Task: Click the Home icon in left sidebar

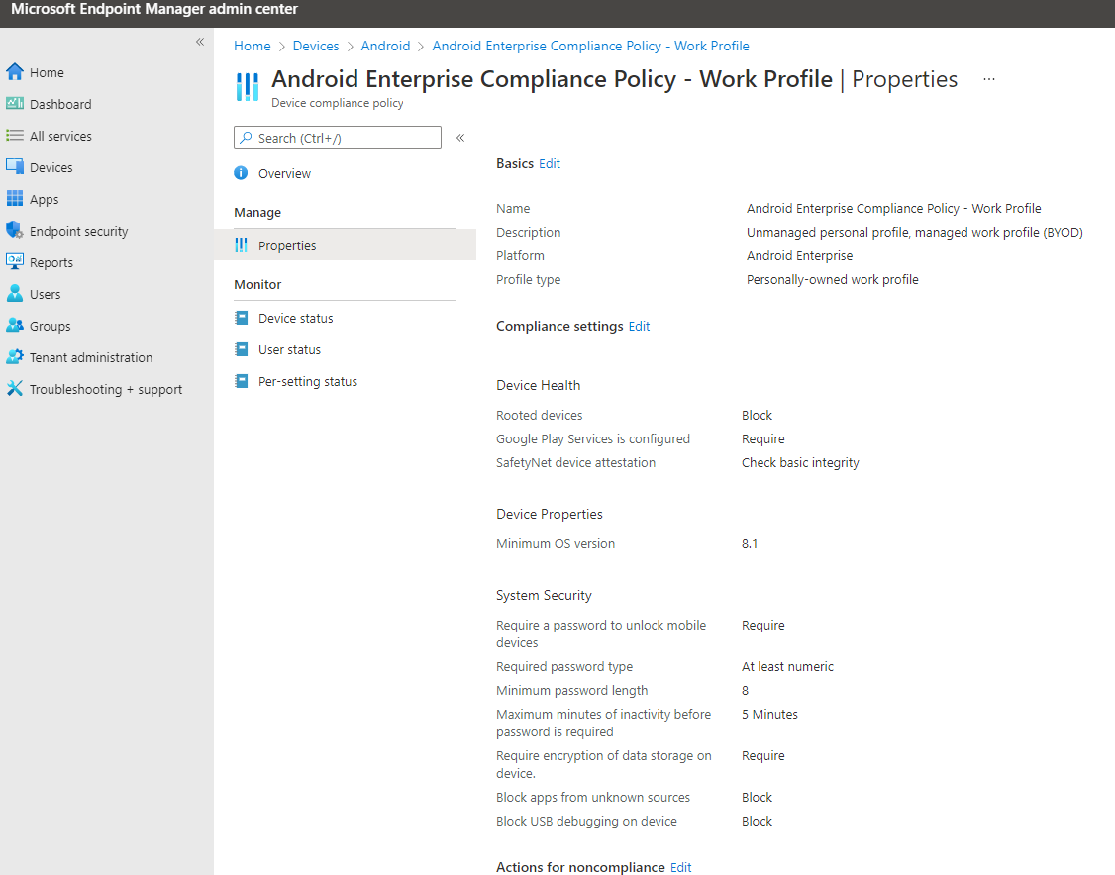Action: click(15, 72)
